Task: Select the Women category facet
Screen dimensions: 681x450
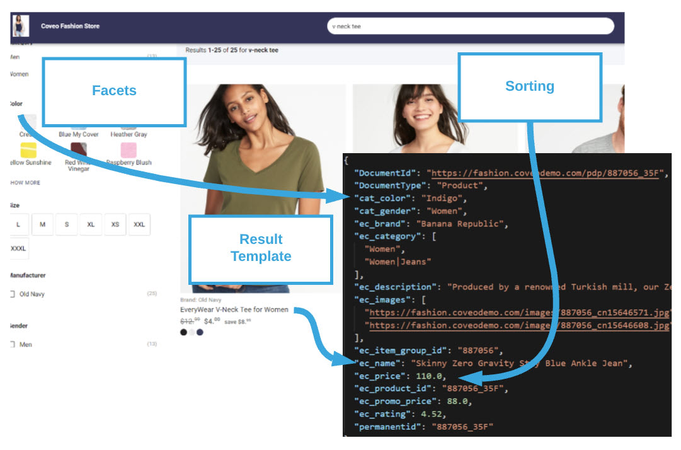Action: 18,74
